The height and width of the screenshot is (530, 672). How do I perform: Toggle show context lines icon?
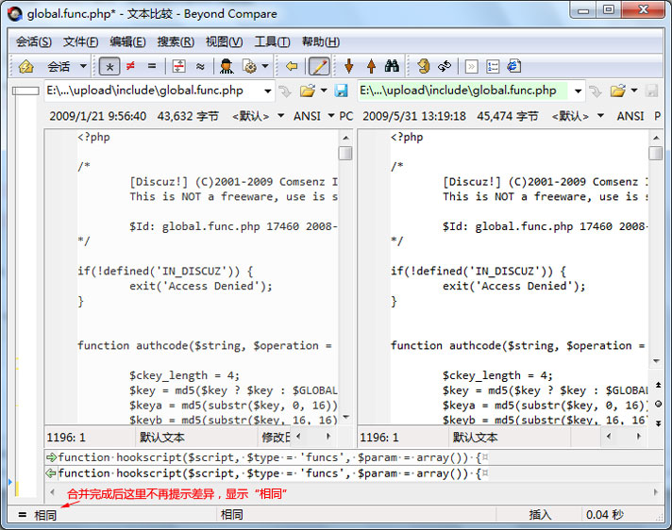click(x=178, y=66)
